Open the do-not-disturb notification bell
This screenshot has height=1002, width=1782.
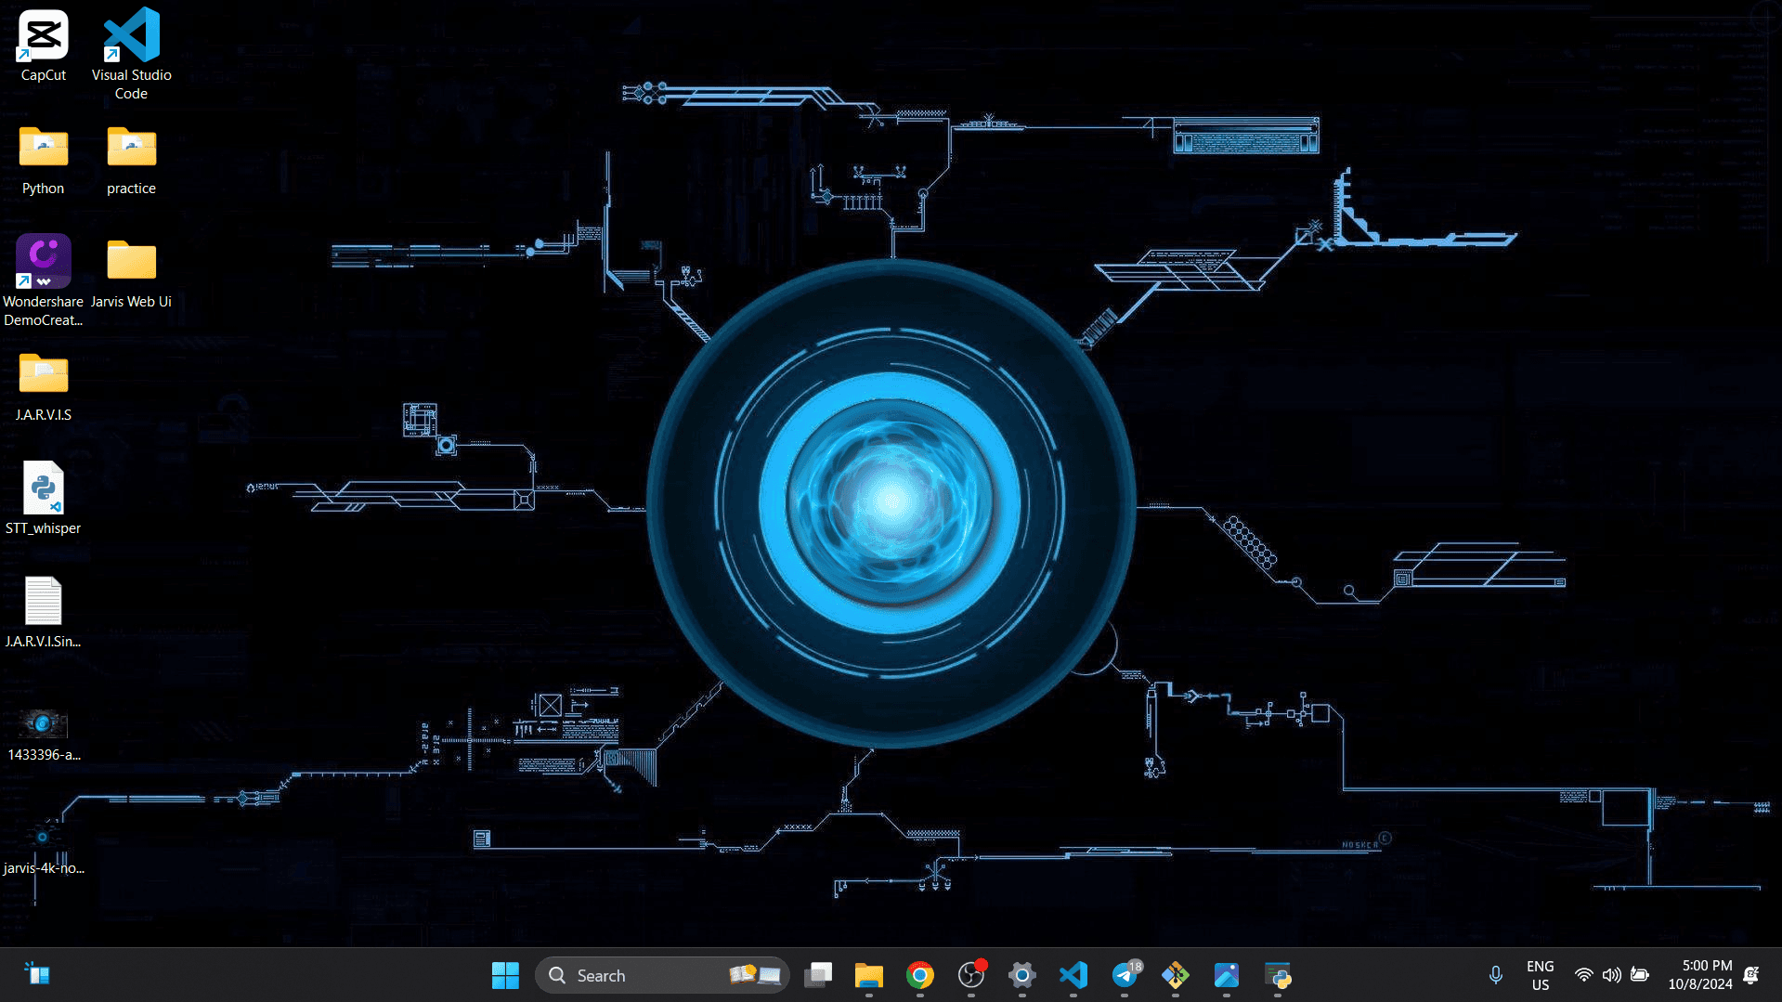(x=1751, y=975)
